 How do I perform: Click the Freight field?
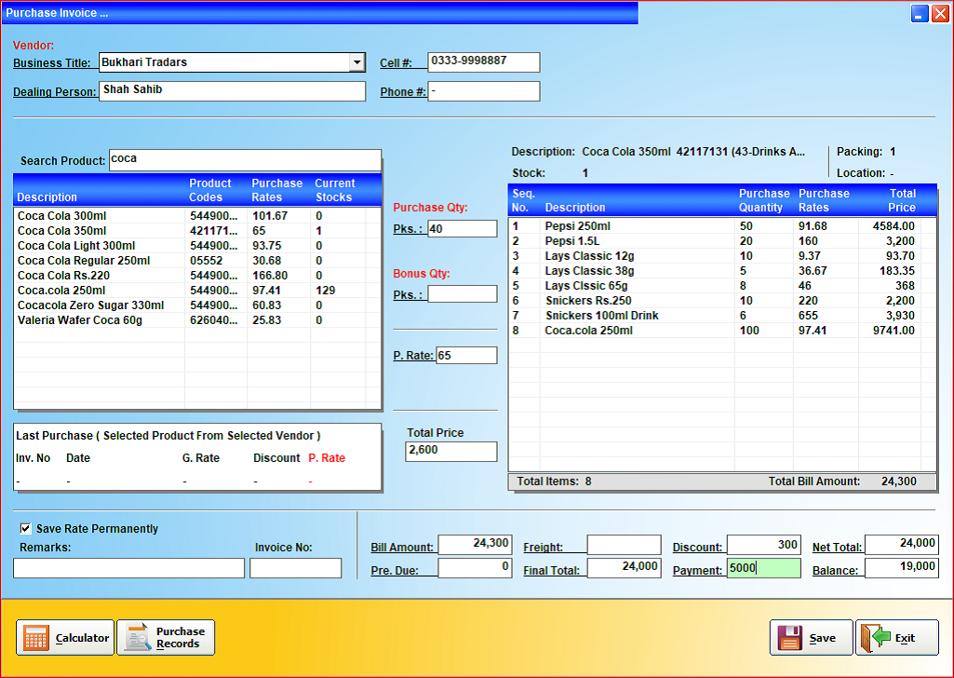coord(624,544)
